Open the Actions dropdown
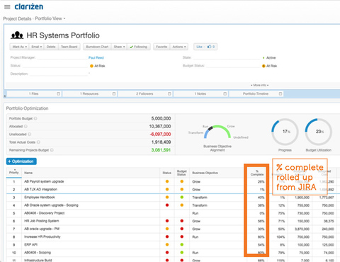Viewport: 340px width, 262px height. pos(179,47)
